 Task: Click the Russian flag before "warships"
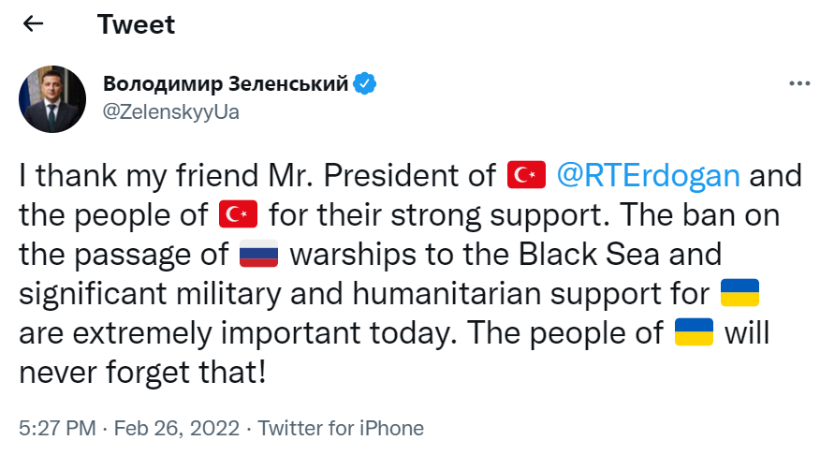pyautogui.click(x=260, y=254)
